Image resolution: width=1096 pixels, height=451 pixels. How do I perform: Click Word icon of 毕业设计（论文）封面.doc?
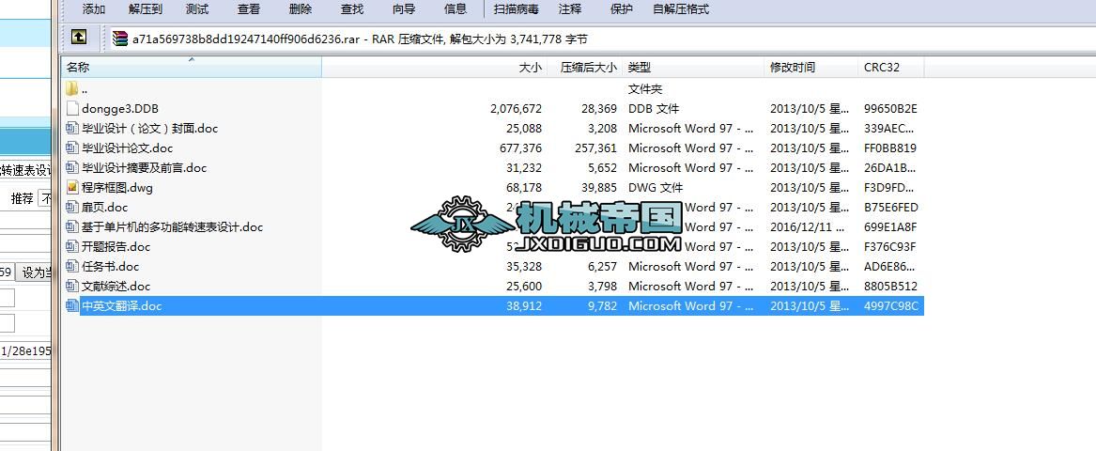(x=72, y=128)
